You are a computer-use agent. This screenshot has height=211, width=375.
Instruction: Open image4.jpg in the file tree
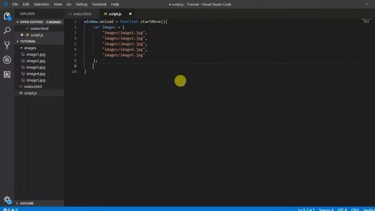coord(36,74)
